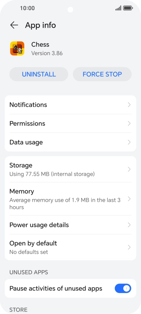Image resolution: width=141 pixels, height=314 pixels.
Task: Tap the back arrow icon
Action: [14, 25]
